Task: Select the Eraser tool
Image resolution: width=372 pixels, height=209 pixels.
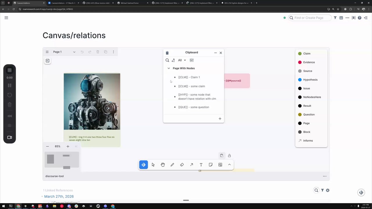Action: click(182, 165)
